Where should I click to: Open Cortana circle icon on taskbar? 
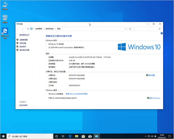point(57,136)
